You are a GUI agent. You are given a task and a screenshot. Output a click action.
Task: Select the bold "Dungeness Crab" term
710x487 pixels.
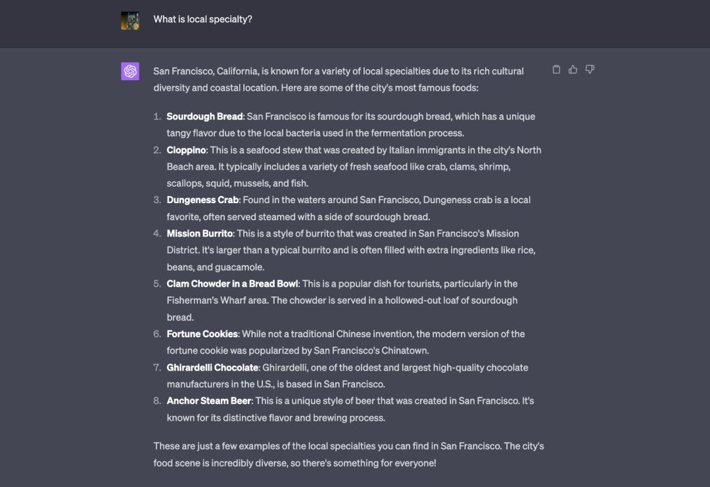tap(202, 200)
